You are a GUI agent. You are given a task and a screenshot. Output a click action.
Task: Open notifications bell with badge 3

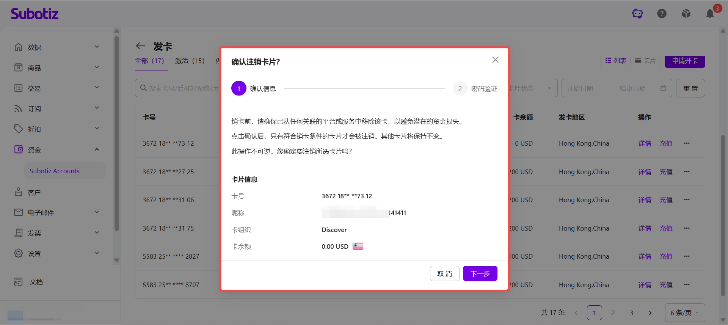click(x=710, y=14)
